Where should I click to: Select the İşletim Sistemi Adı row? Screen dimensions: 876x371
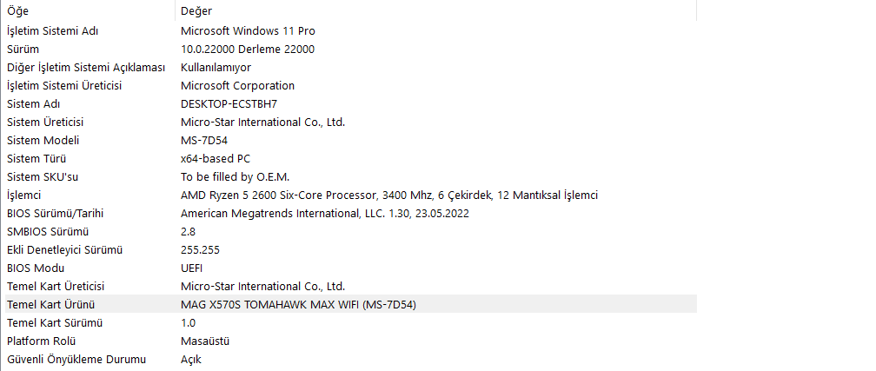[x=351, y=30]
